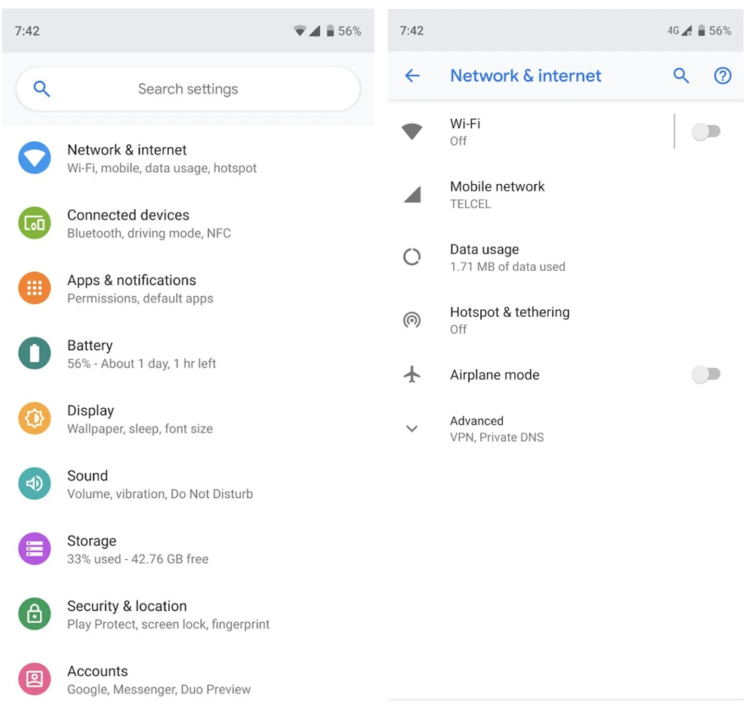Viewport: 755px width, 710px height.
Task: Click the help question mark icon
Action: click(x=723, y=75)
